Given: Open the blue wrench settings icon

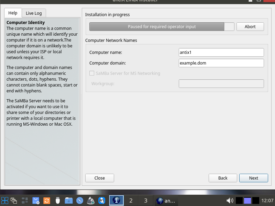Looking at the screenshot, I should 102,201.
